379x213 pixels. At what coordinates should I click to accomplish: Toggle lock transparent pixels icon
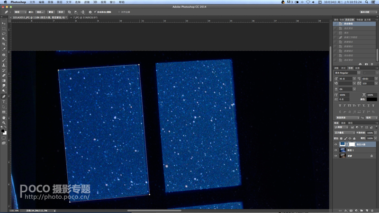coord(341,138)
